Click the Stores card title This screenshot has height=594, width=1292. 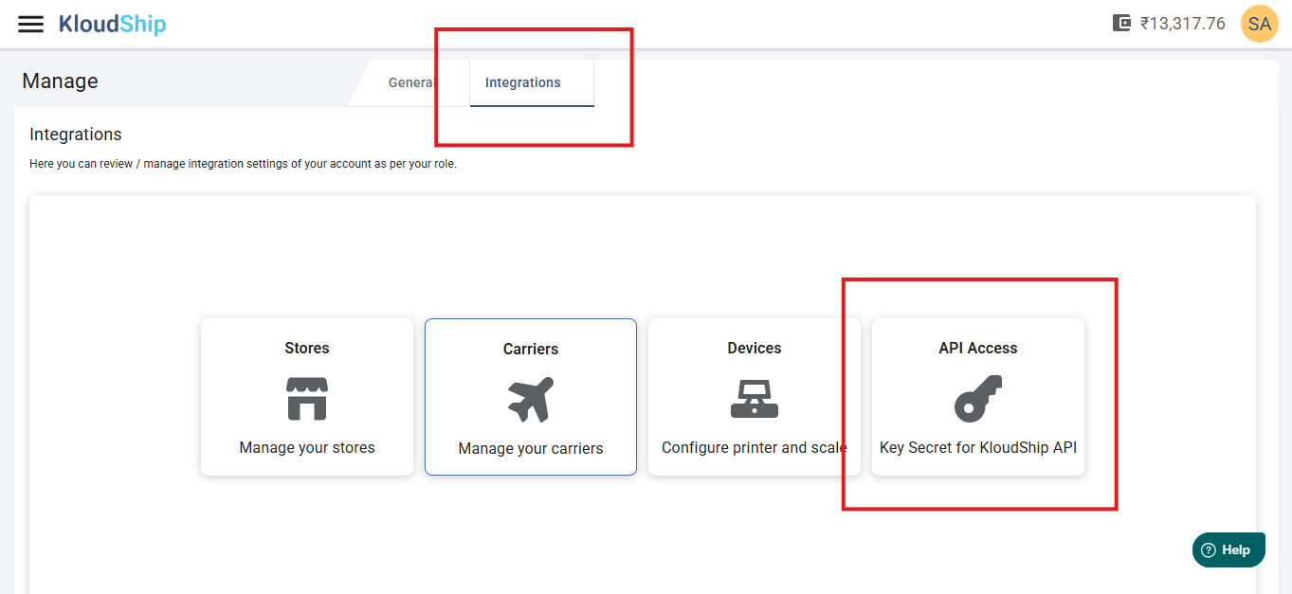tap(307, 348)
